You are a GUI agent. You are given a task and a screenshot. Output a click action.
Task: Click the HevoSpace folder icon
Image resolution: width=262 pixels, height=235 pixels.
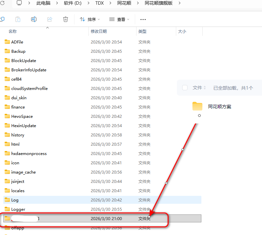pyautogui.click(x=7, y=116)
